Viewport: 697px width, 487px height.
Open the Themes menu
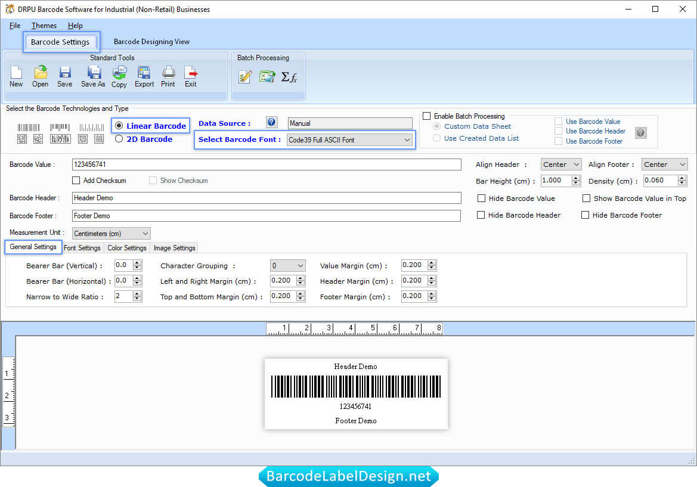coord(44,25)
